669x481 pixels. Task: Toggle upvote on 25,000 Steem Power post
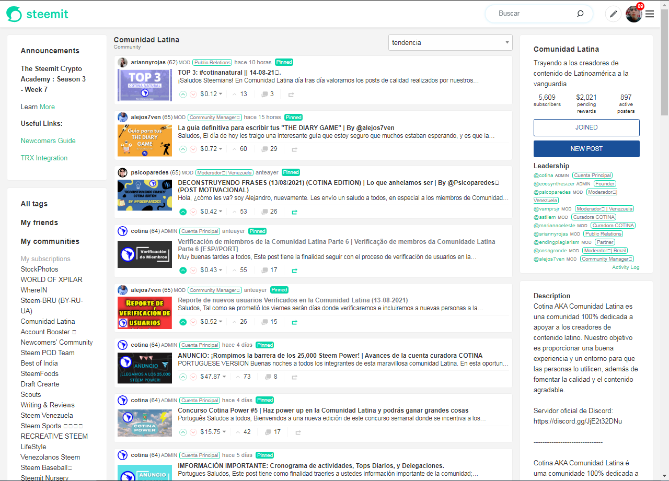[x=183, y=377]
